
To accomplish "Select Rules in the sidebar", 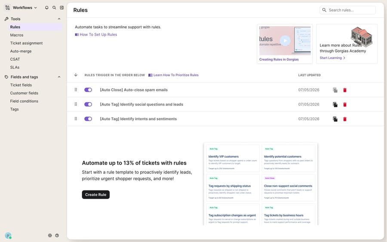I will tap(35, 27).
